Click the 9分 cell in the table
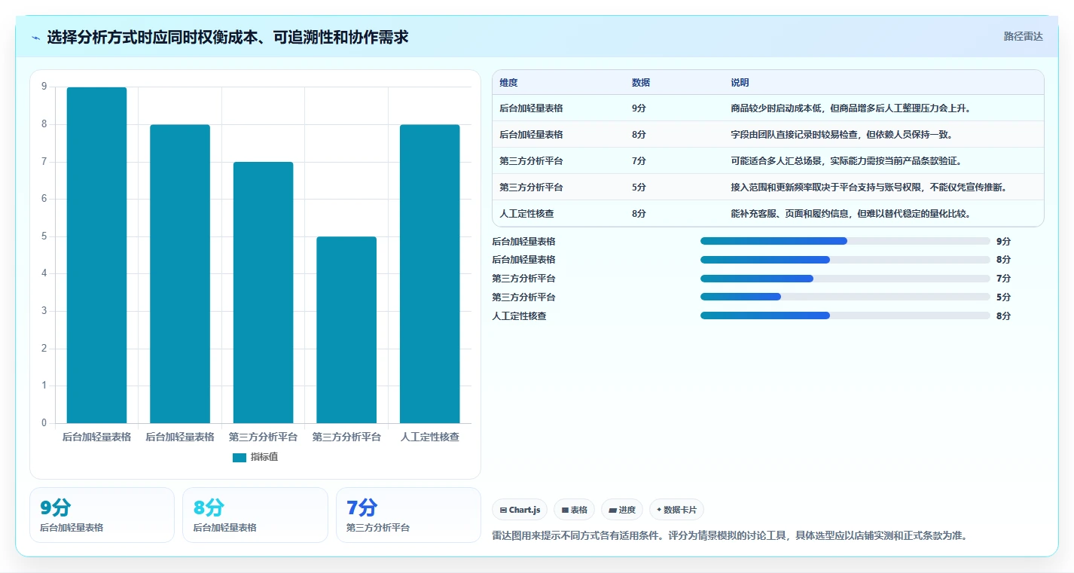This screenshot has width=1074, height=573. (x=639, y=108)
